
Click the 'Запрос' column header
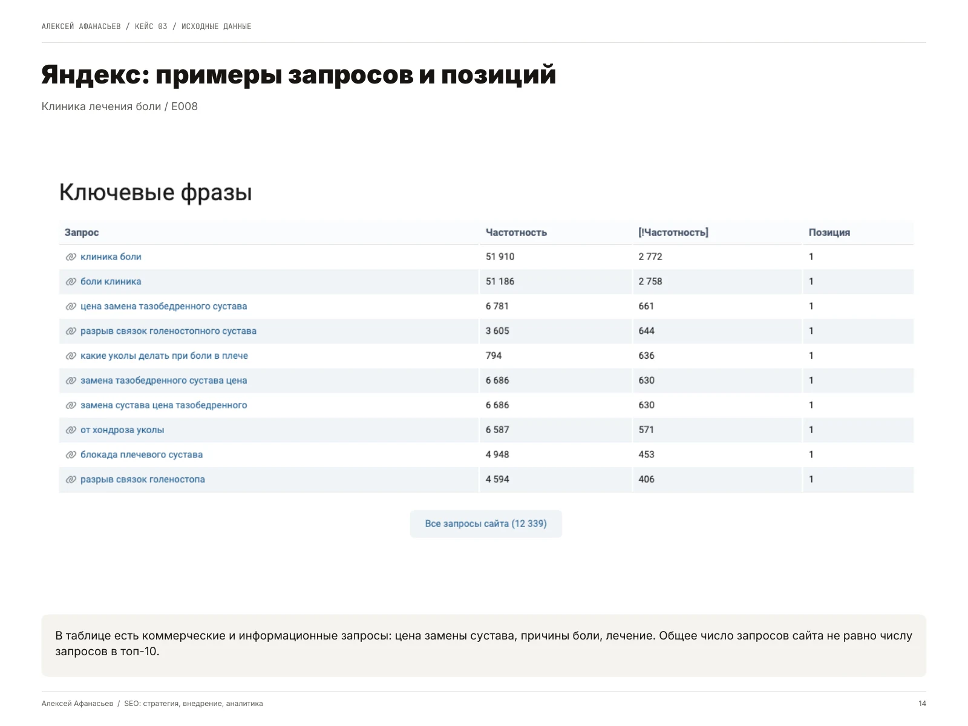82,232
